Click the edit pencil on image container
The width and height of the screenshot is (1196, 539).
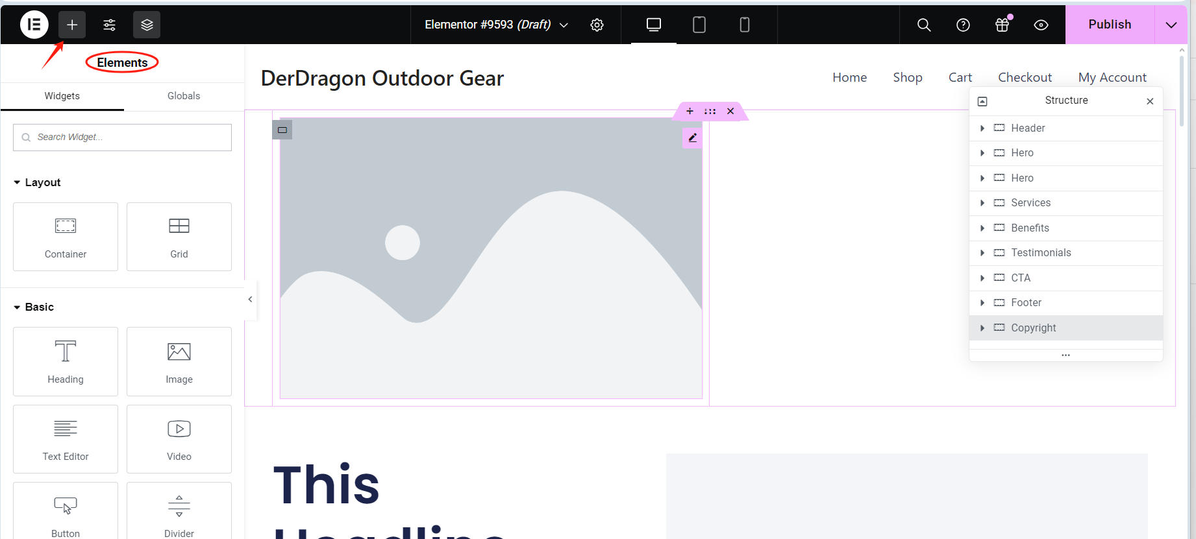692,138
